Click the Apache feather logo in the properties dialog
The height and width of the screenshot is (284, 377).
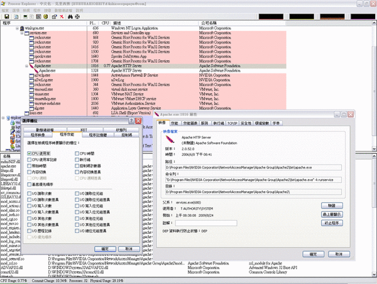[170, 139]
